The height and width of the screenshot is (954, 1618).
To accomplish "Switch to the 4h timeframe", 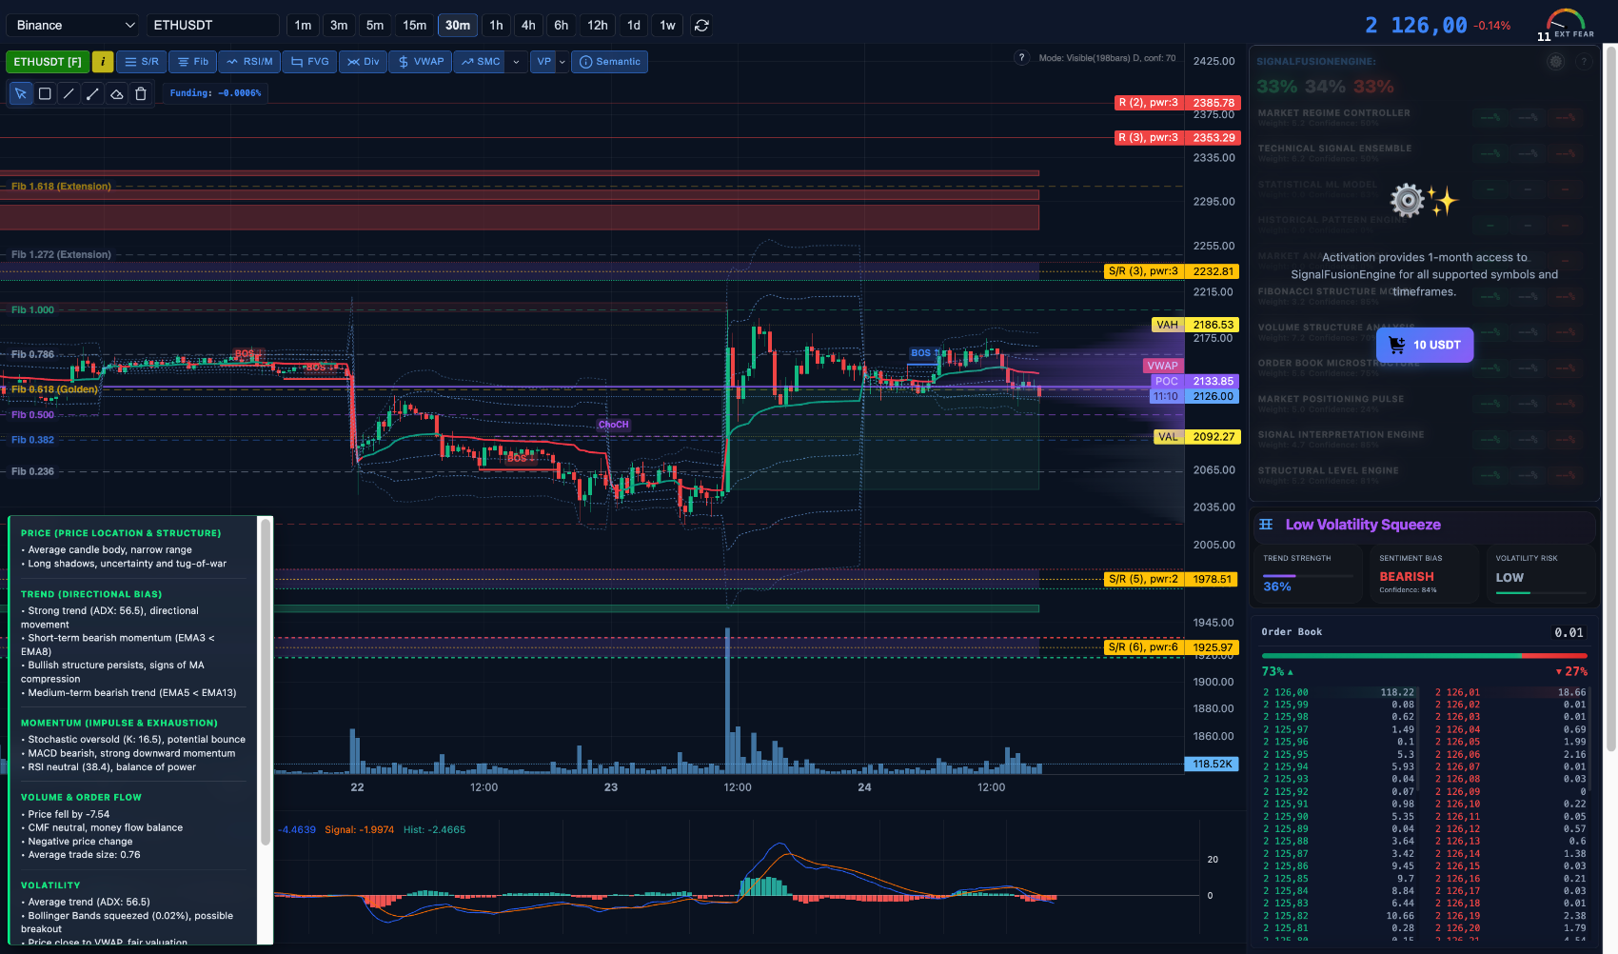I will (528, 26).
